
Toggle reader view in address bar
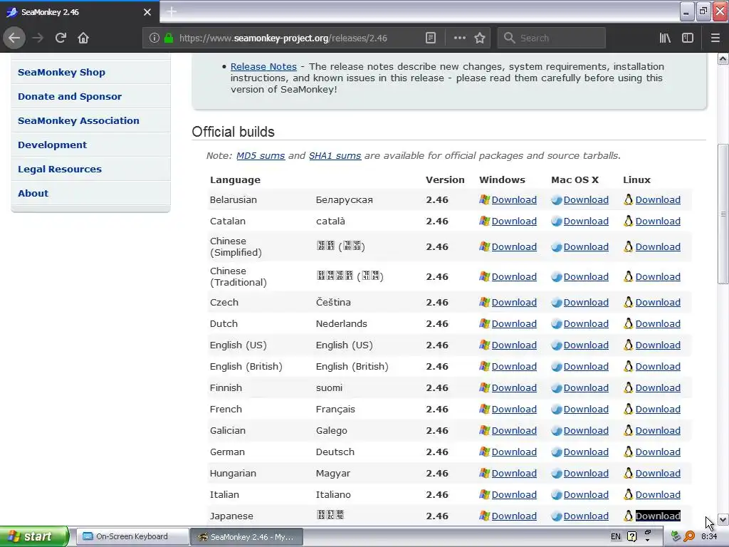tap(431, 38)
